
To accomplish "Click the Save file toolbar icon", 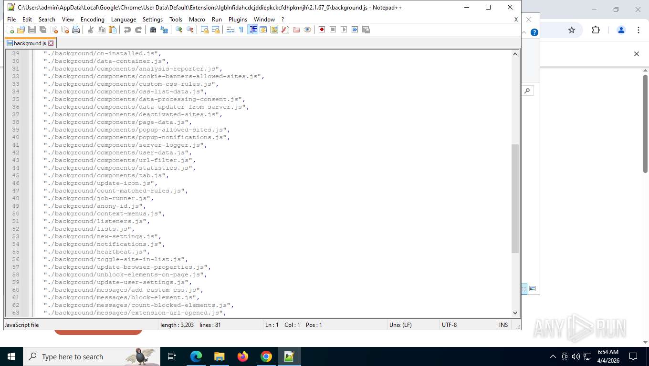I will pos(31,30).
